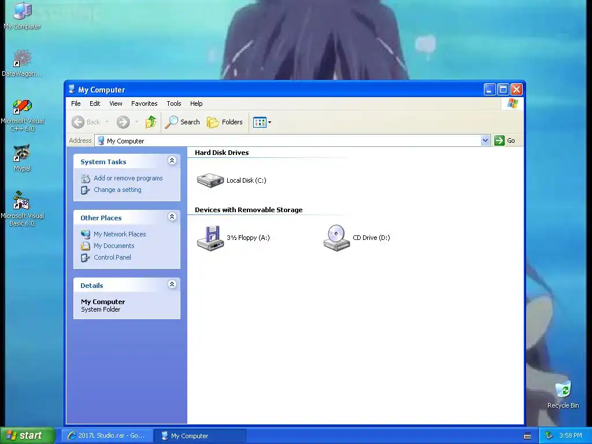Click Change a setting link
This screenshot has height=444, width=592.
click(117, 190)
